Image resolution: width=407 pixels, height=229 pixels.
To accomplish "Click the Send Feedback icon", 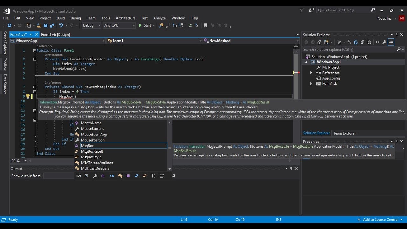I will (311, 10).
